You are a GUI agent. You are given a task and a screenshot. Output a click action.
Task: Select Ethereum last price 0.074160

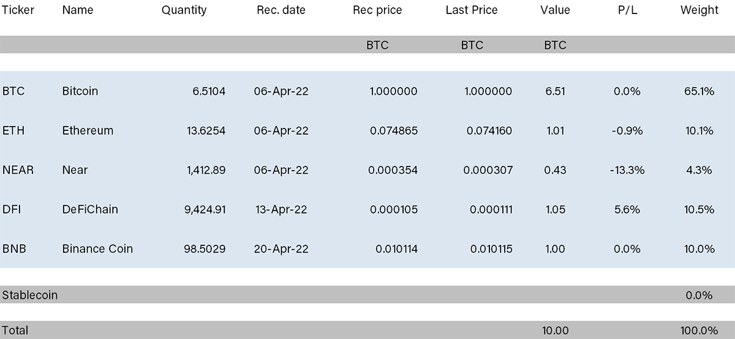(489, 130)
